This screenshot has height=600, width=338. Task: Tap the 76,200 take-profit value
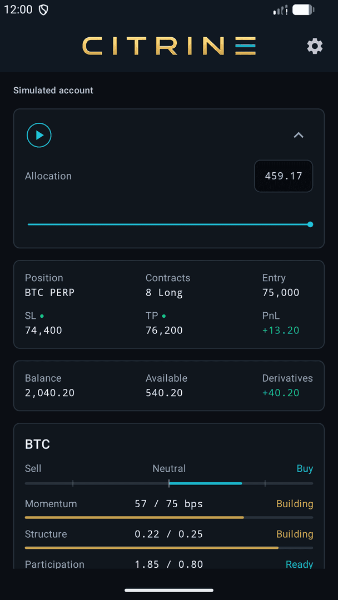pyautogui.click(x=164, y=330)
